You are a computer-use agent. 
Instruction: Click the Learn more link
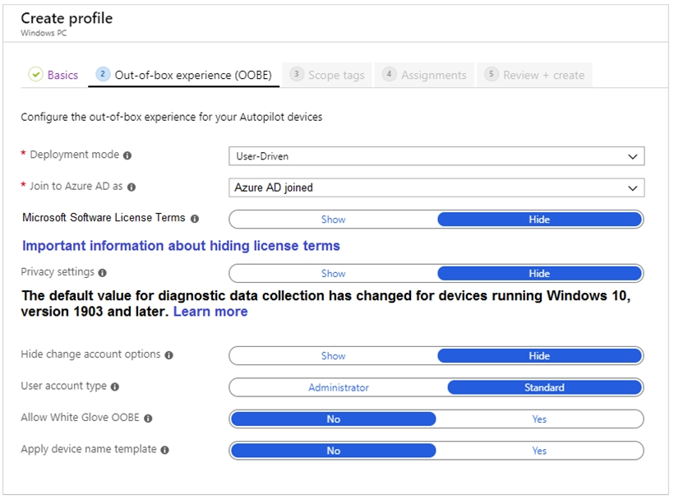210,312
